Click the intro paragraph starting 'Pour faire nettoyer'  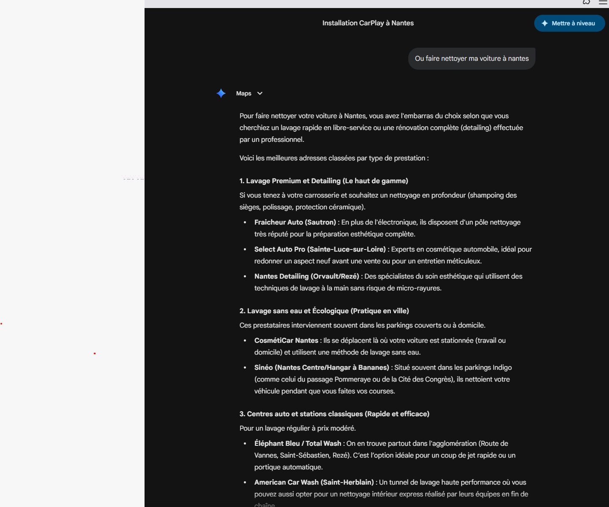[x=380, y=127]
